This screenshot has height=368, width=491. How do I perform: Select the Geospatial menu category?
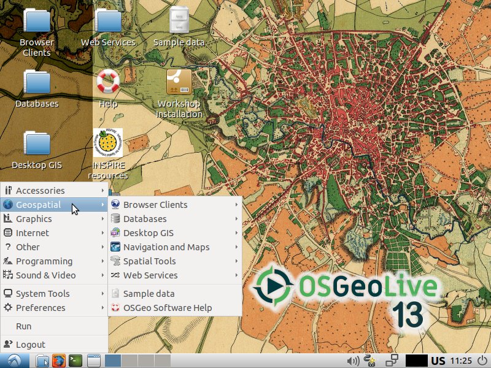pos(54,204)
